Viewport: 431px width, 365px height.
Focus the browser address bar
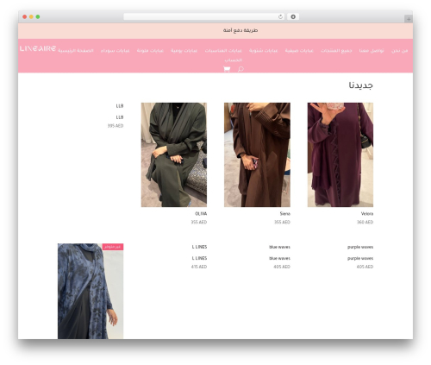point(204,17)
